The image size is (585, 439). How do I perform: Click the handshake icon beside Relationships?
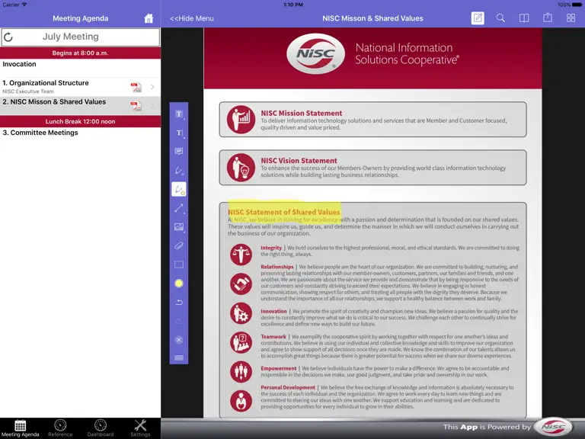pyautogui.click(x=241, y=284)
